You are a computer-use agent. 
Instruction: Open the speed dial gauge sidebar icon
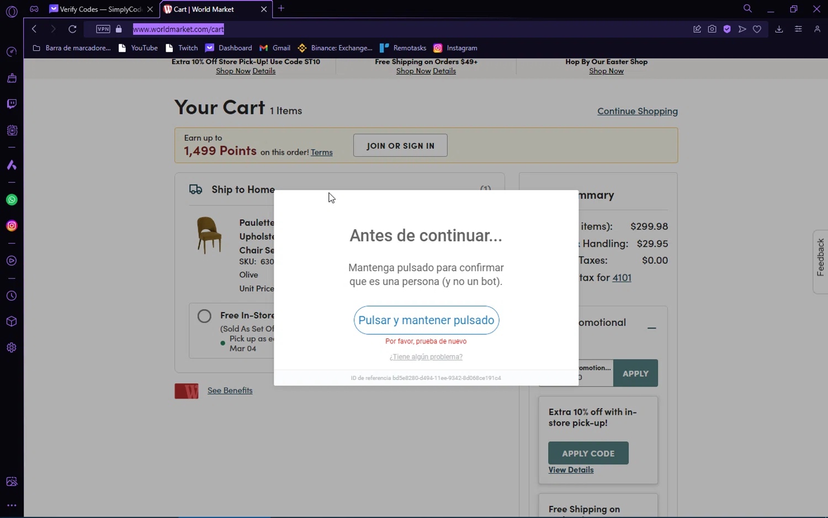(12, 52)
